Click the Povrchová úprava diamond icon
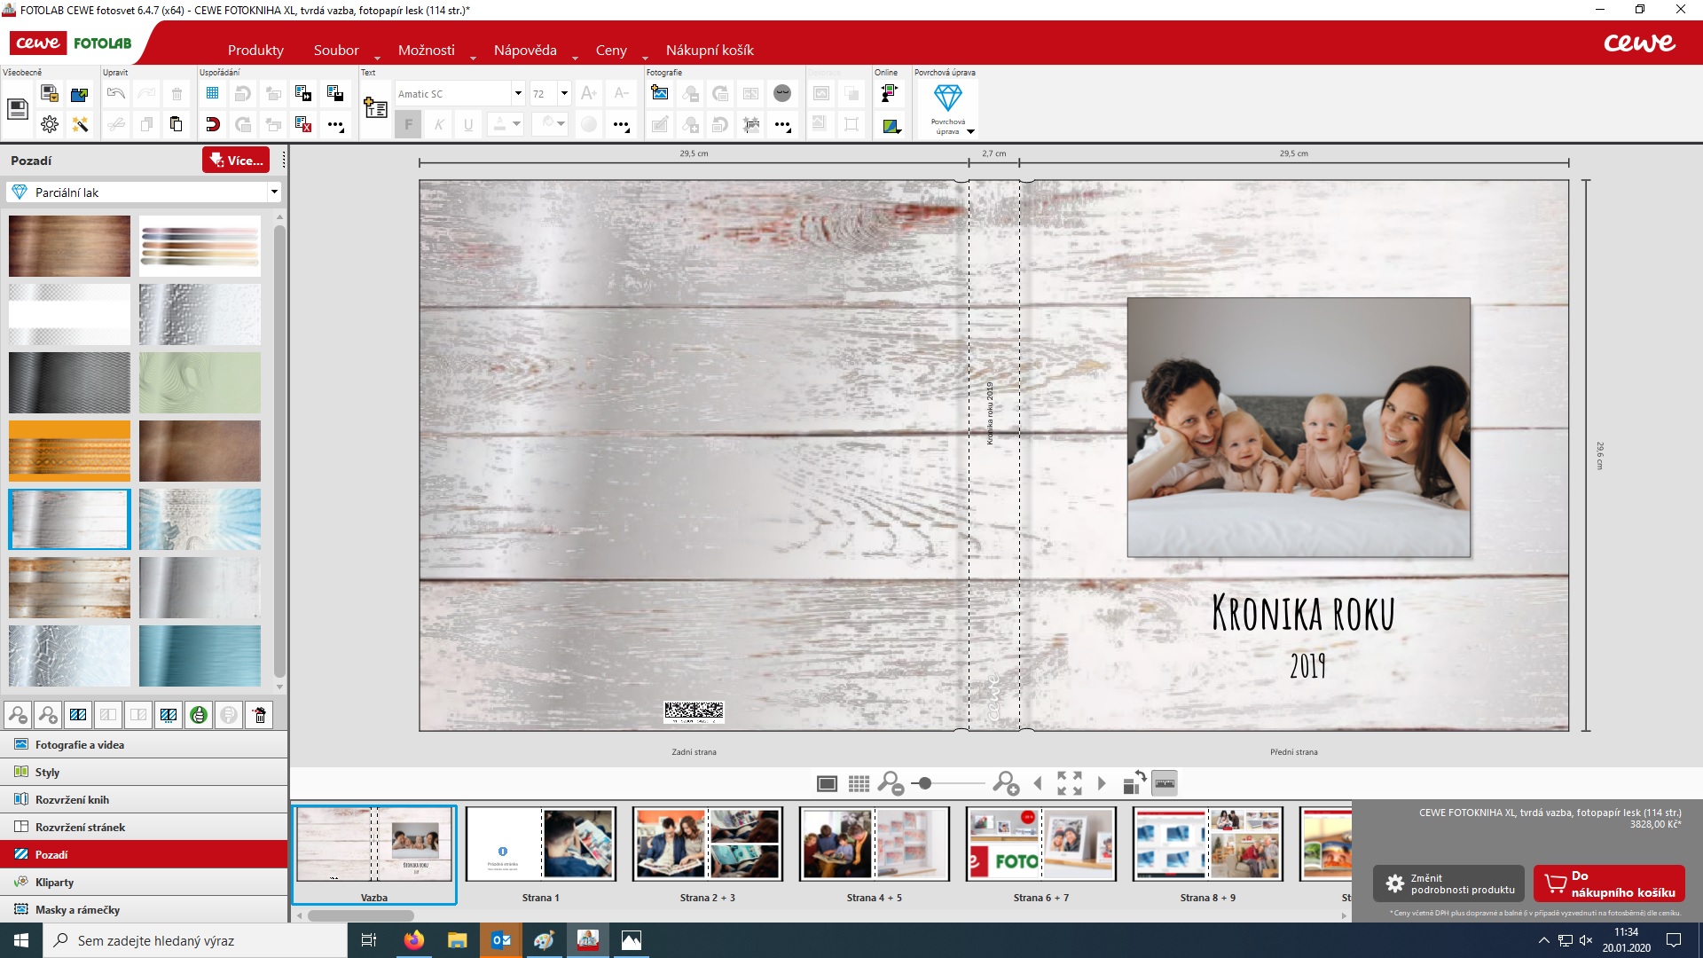Viewport: 1703px width, 958px height. [x=947, y=98]
